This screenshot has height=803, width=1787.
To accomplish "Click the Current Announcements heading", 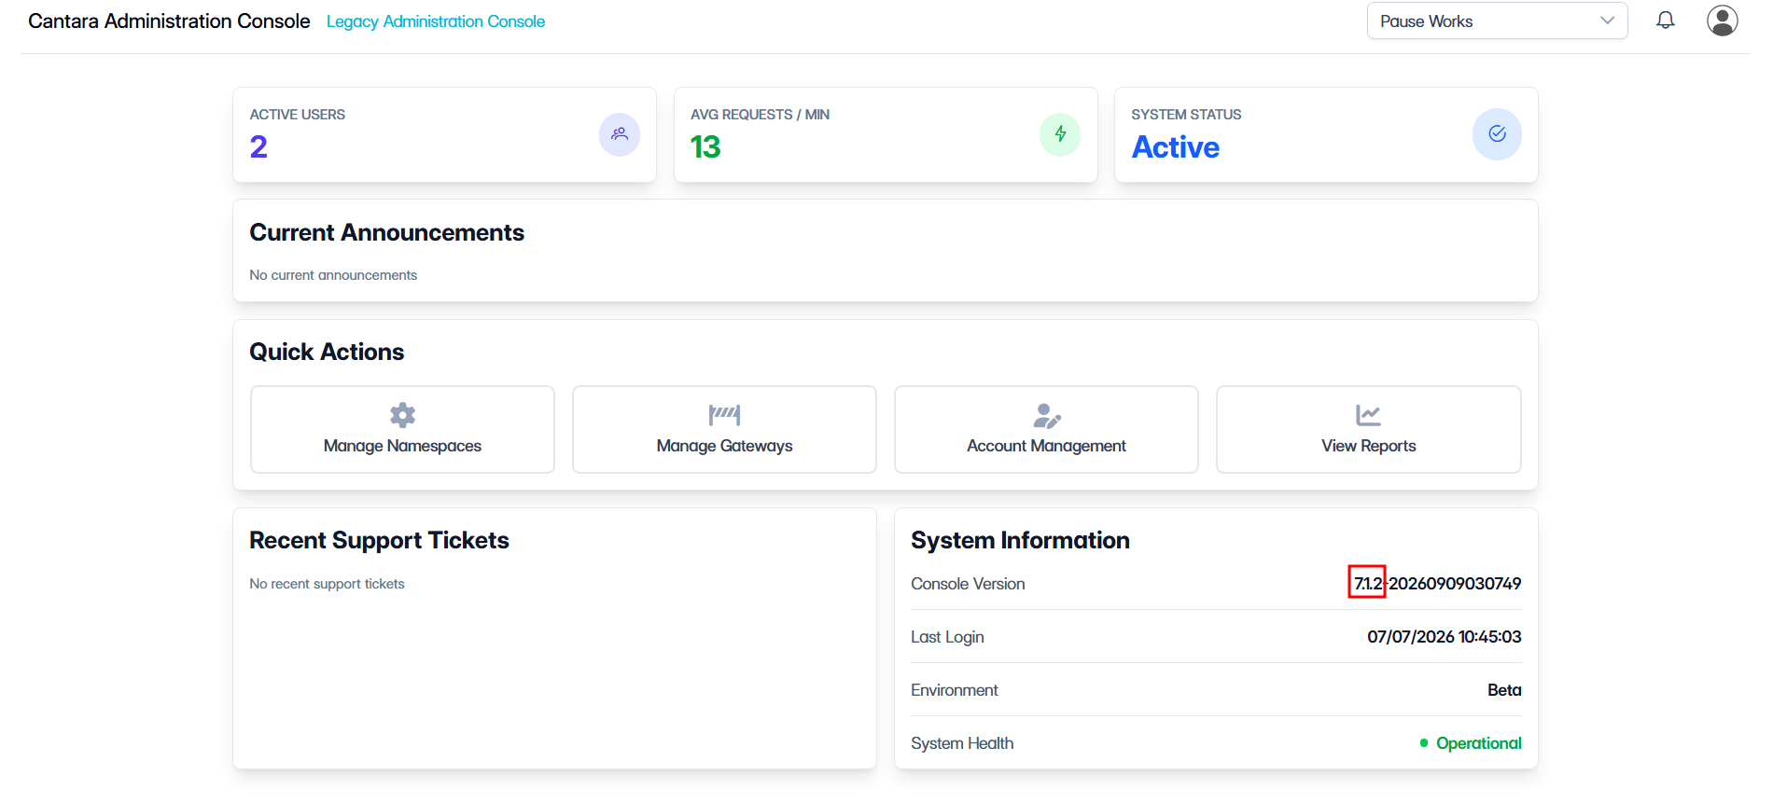I will [x=386, y=232].
